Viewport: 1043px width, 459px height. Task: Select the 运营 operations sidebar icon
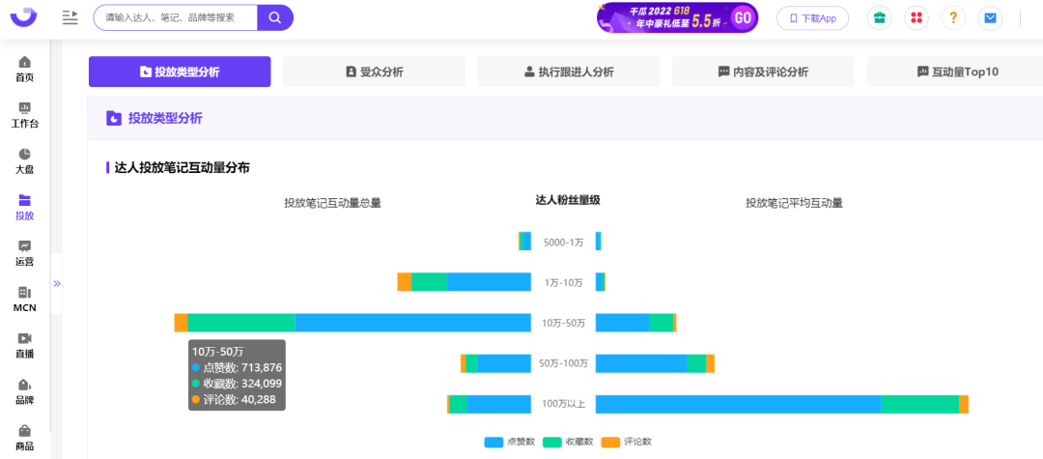(24, 246)
